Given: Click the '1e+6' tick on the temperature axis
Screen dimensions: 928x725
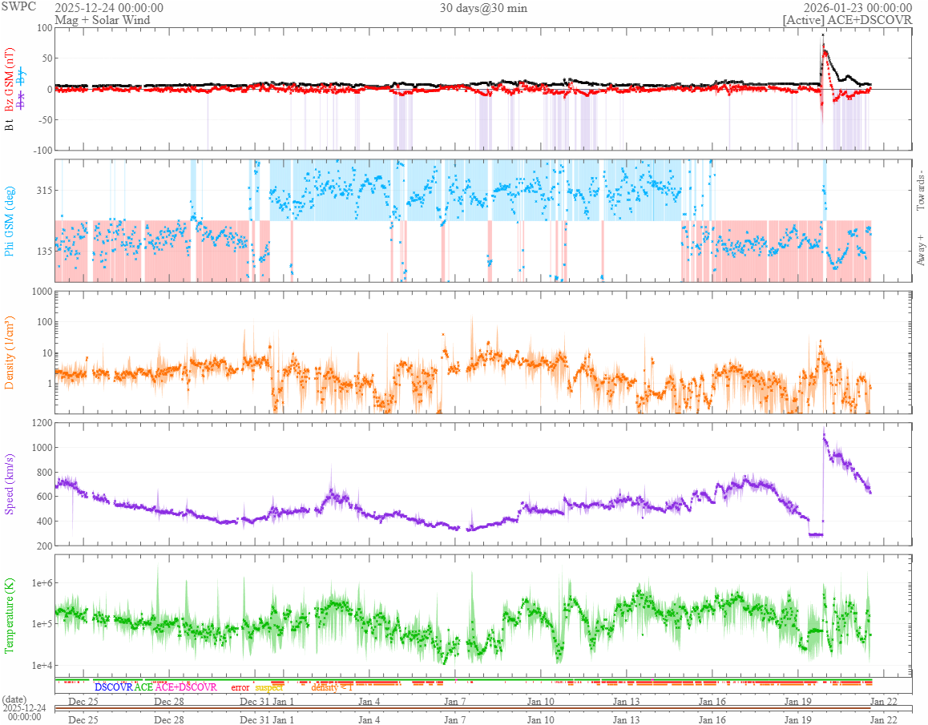Looking at the screenshot, I should tap(42, 583).
